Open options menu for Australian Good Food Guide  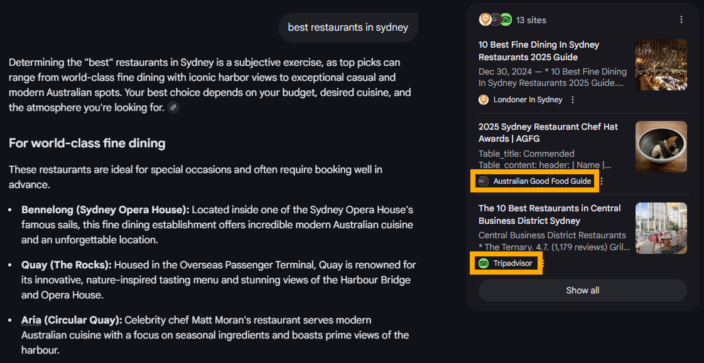coord(602,181)
